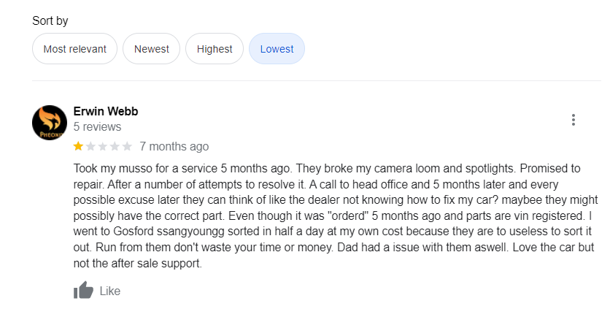
Task: Choose the Lowest sort option
Action: [x=277, y=49]
